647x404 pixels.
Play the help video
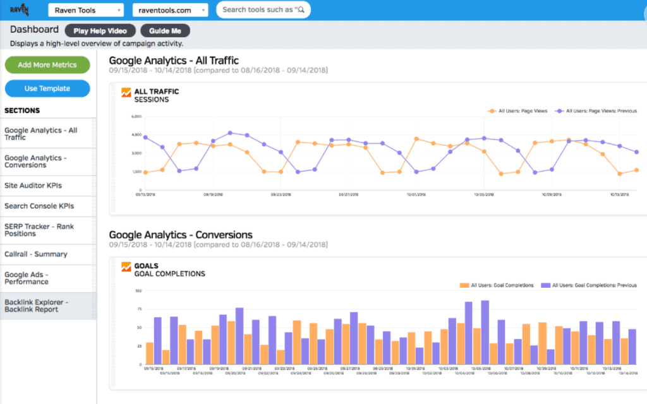pos(100,31)
